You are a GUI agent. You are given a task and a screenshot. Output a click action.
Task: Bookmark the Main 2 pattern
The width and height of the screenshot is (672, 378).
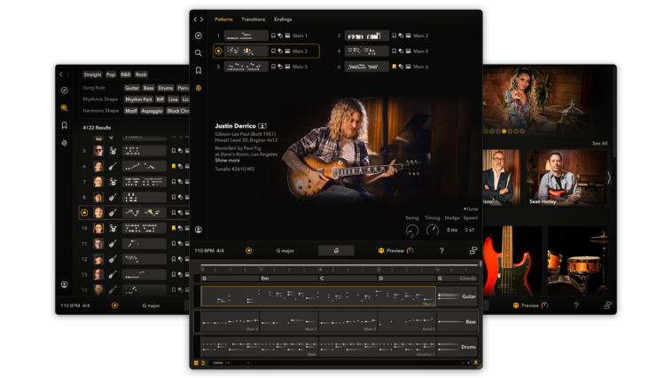click(x=394, y=35)
